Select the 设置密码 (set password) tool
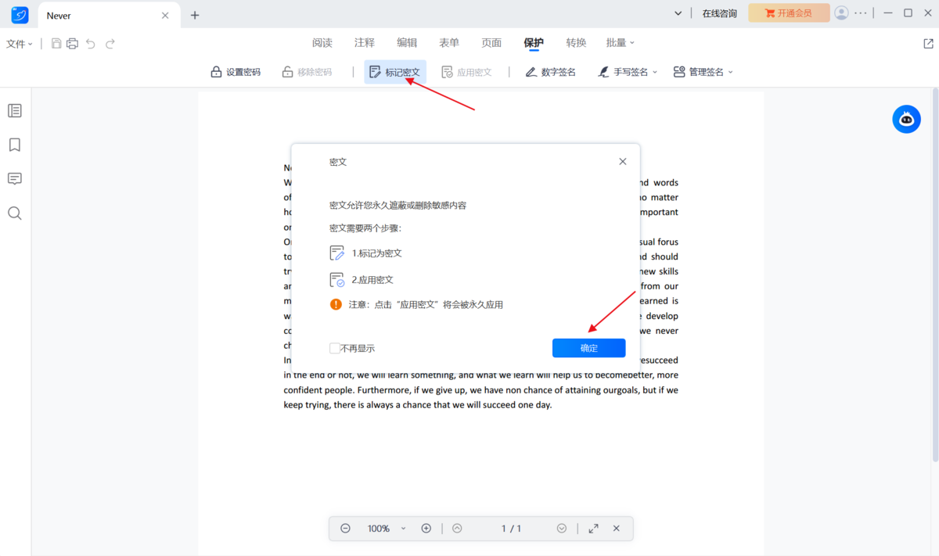Viewport: 939px width, 556px height. 235,71
